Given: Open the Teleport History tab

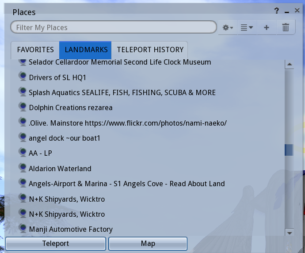Looking at the screenshot, I should tap(150, 50).
